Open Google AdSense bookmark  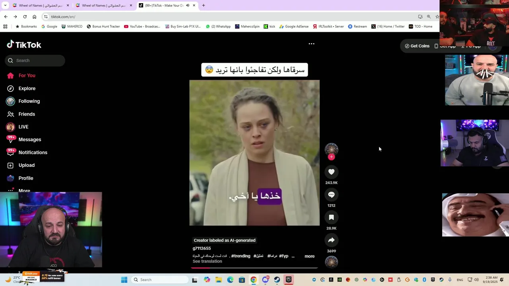click(x=294, y=27)
